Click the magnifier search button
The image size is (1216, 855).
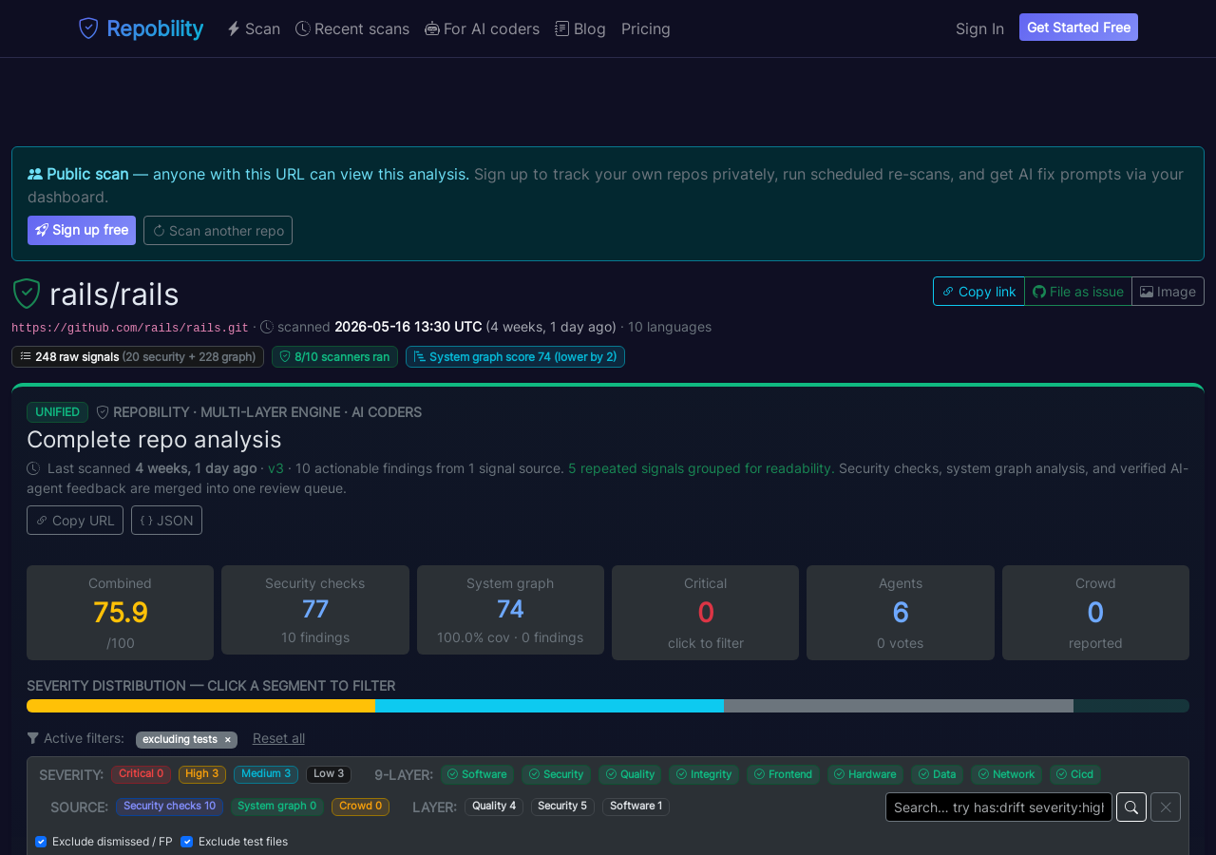tap(1131, 807)
